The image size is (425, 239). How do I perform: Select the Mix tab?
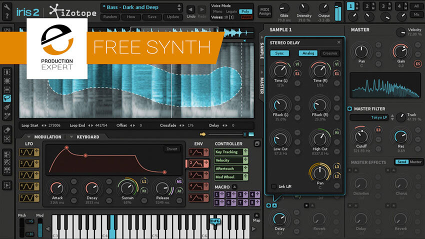416,14
